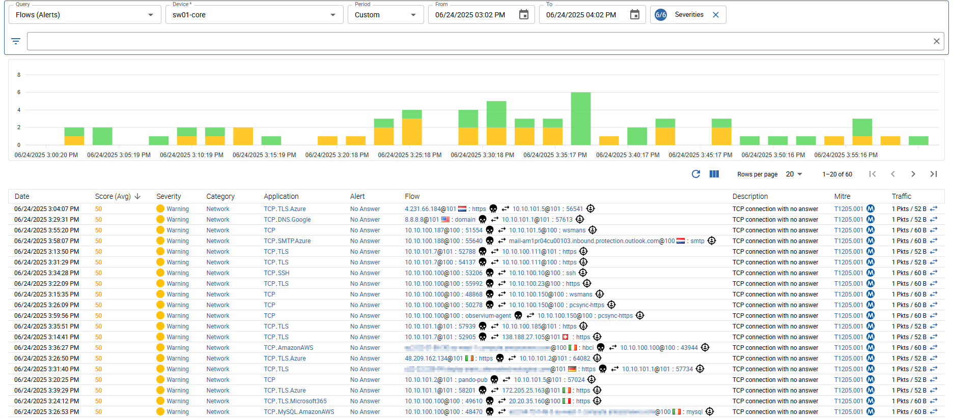Image resolution: width=953 pixels, height=418 pixels.
Task: Click client IP 8.8.8.8@101
Action: (422, 220)
